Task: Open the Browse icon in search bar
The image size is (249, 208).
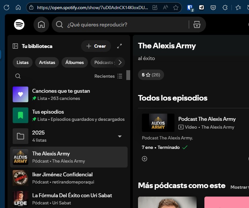Action: (x=197, y=24)
